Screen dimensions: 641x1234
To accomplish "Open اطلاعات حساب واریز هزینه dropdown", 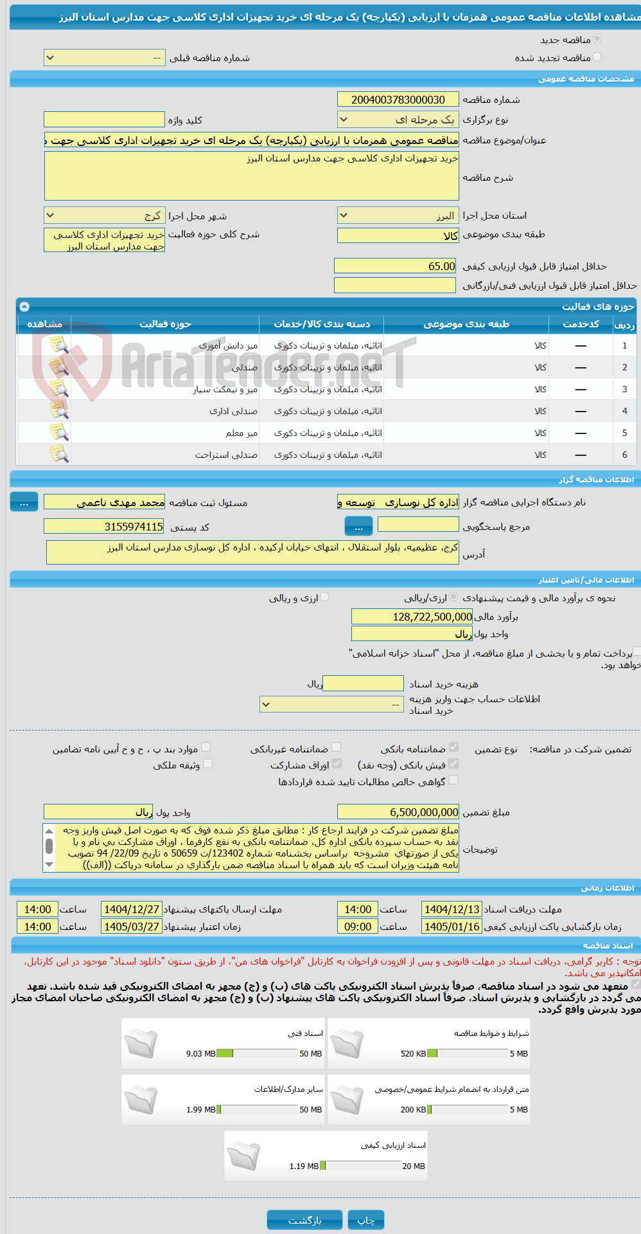I will point(331,704).
